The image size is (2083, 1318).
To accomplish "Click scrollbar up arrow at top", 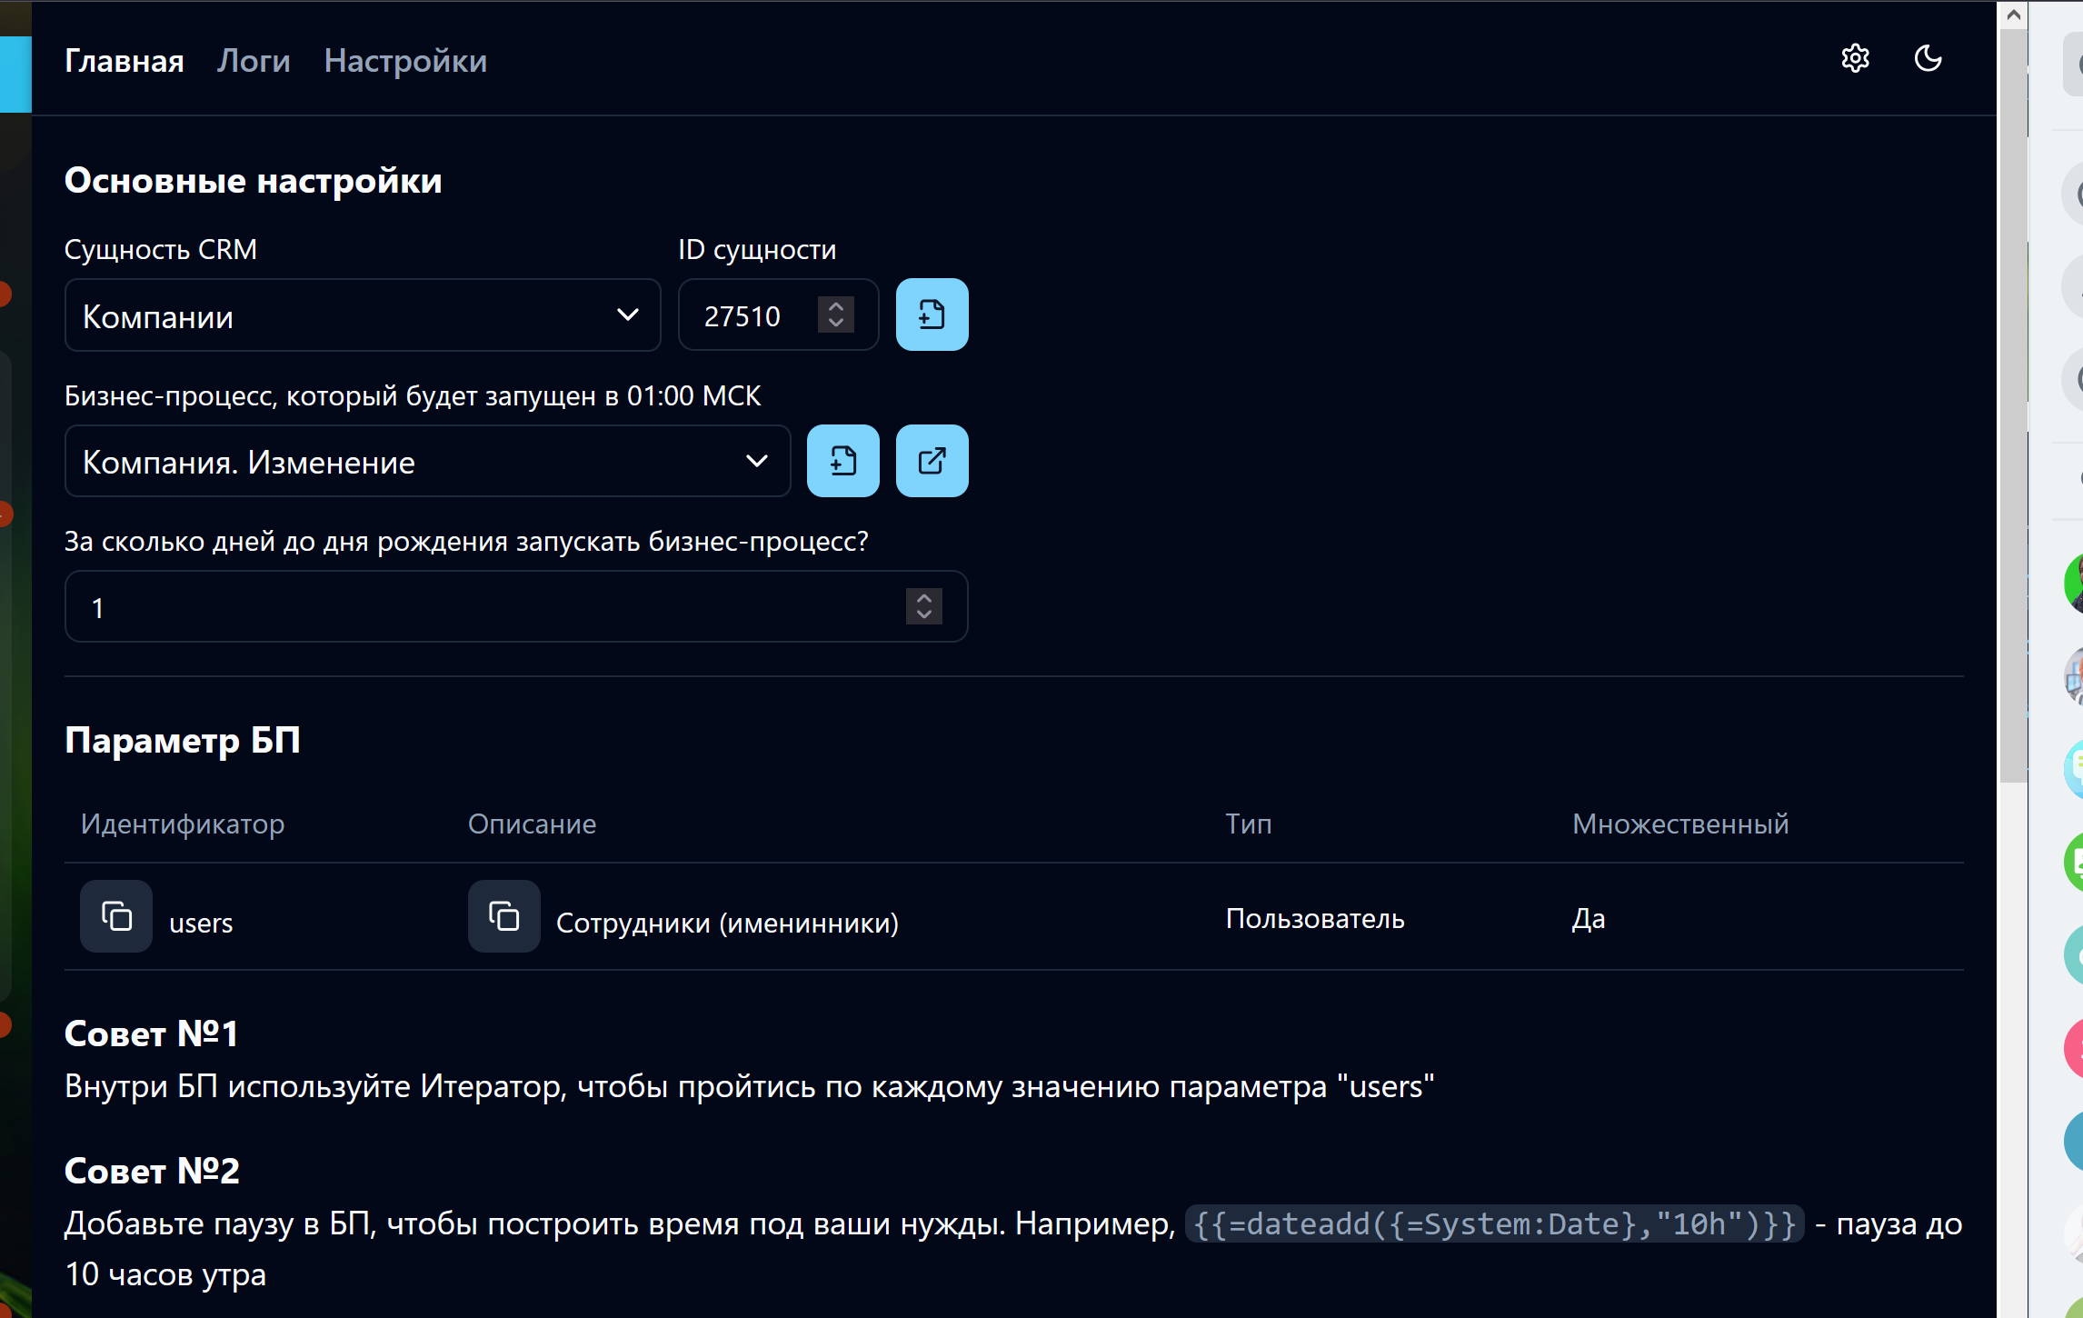I will point(2013,15).
